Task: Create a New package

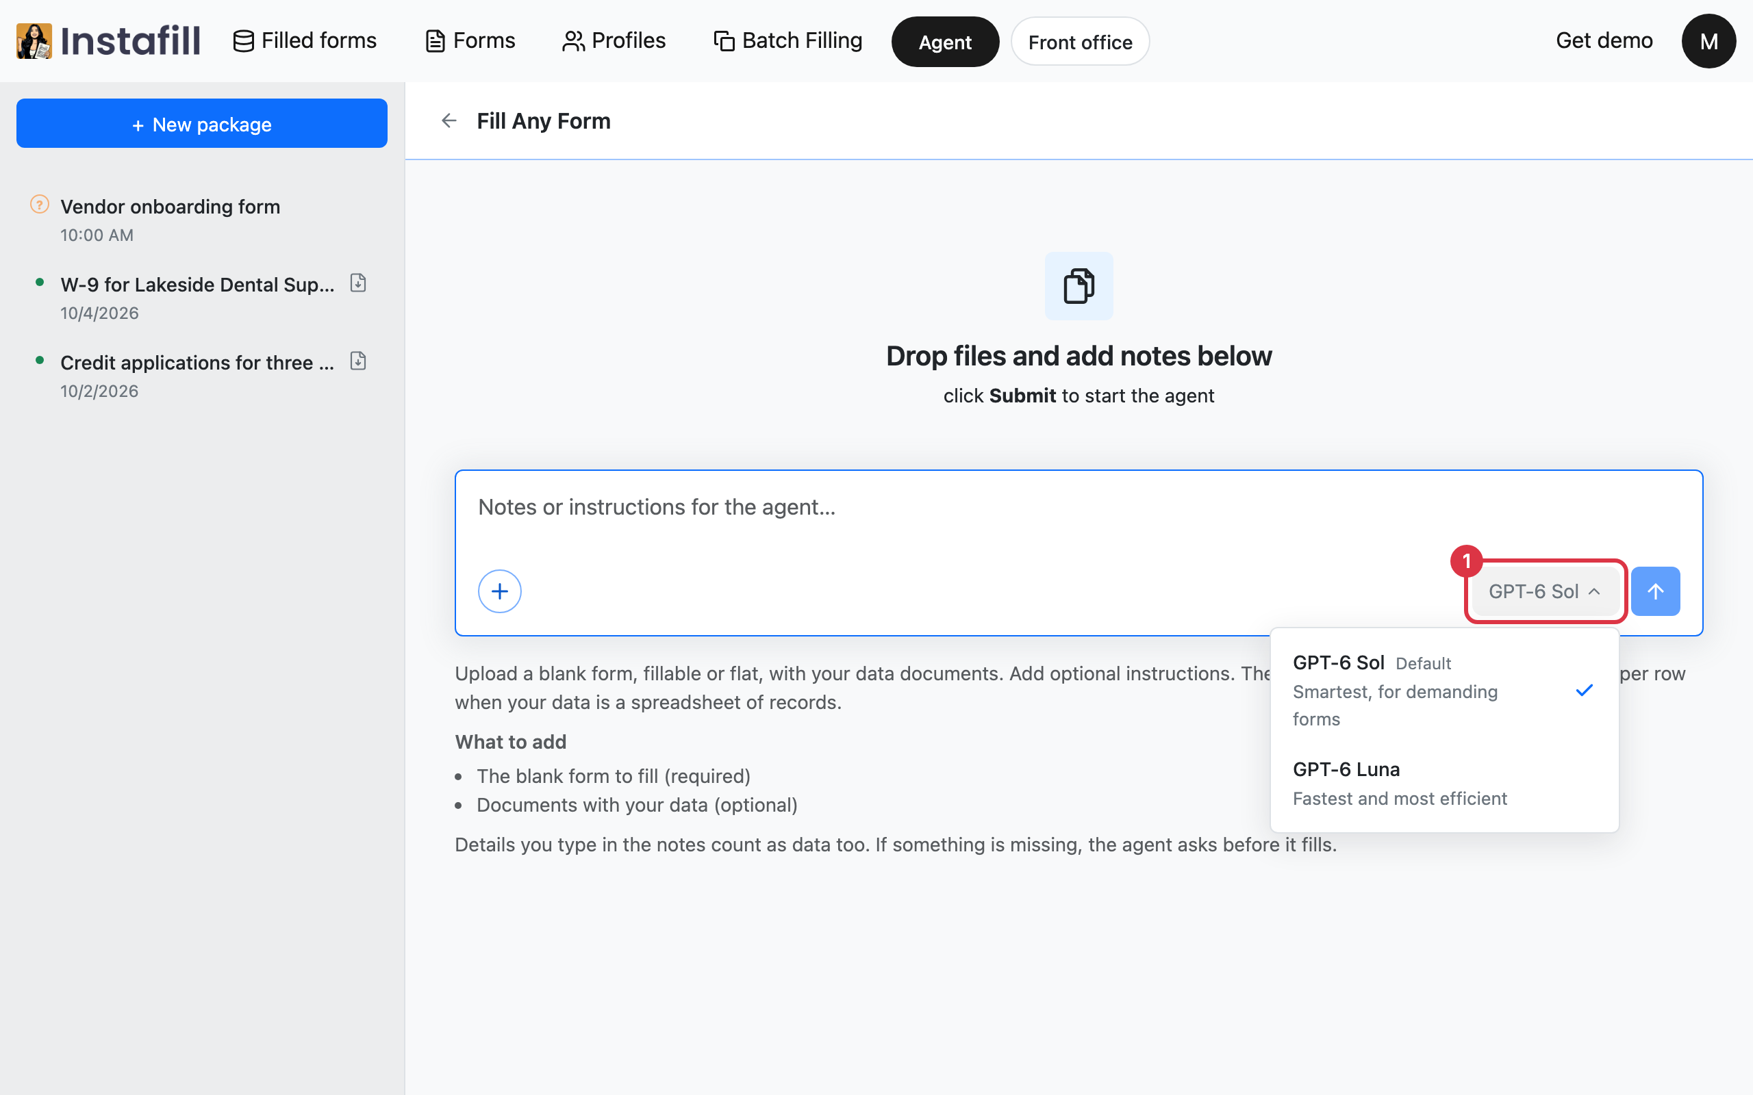Action: pos(202,123)
